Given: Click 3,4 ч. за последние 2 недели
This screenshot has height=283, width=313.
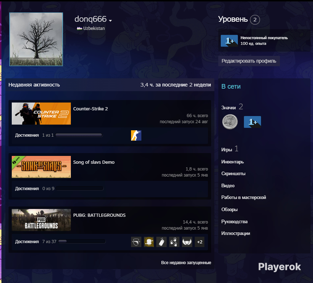Looking at the screenshot, I should (176, 85).
